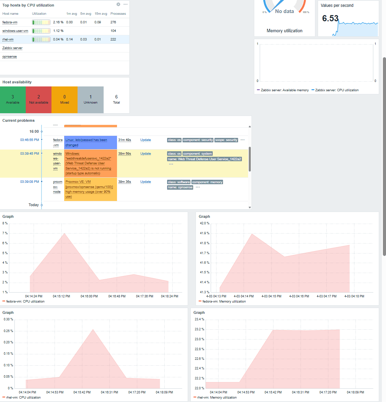Click the 'component: security' tag
This screenshot has height=402, width=386.
pos(198,140)
